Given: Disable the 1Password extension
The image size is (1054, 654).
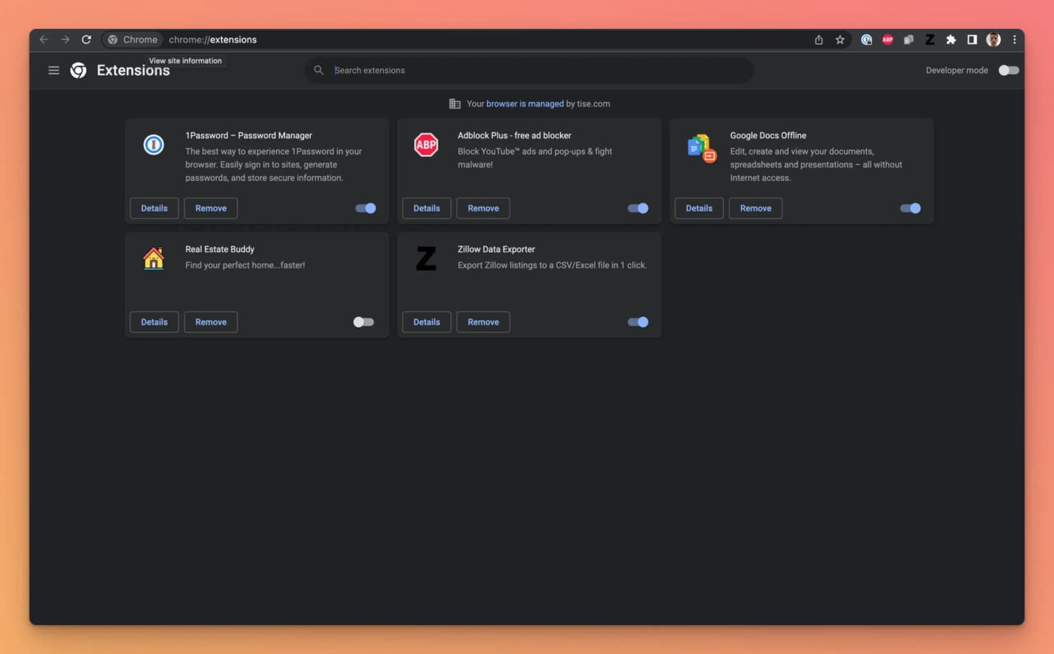Looking at the screenshot, I should tap(366, 208).
